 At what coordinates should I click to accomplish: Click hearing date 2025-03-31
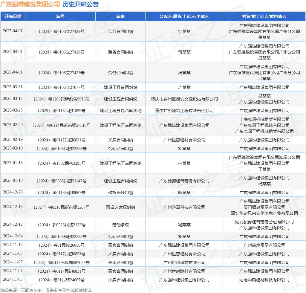[13, 87]
